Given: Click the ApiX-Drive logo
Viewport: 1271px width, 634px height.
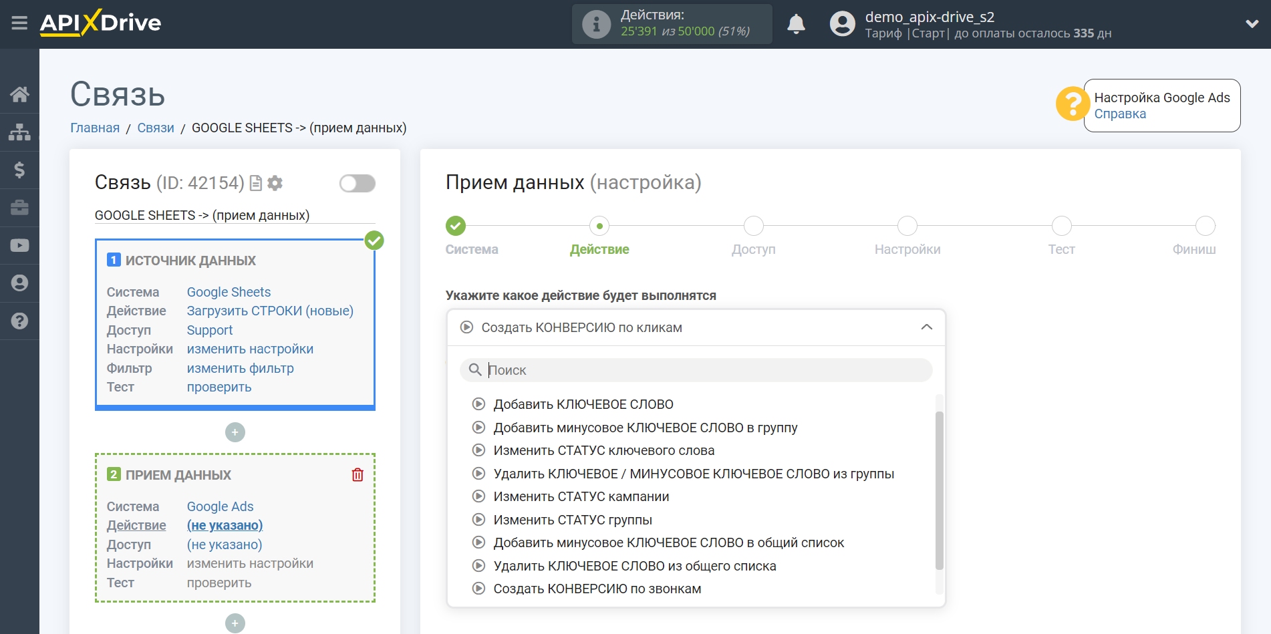Looking at the screenshot, I should click(100, 23).
